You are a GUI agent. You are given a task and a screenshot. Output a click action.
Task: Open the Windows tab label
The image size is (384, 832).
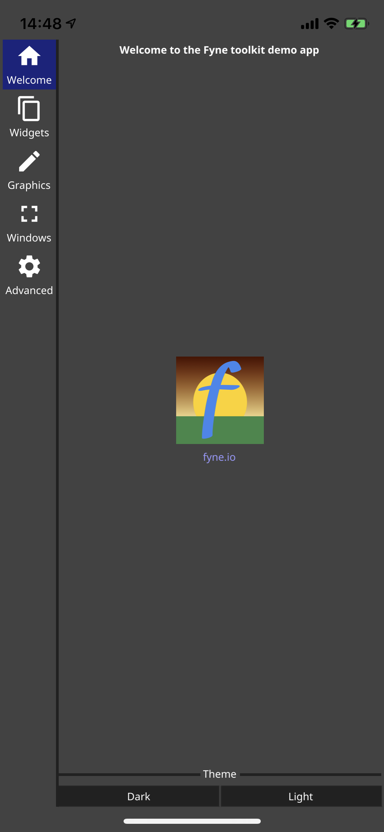point(29,238)
